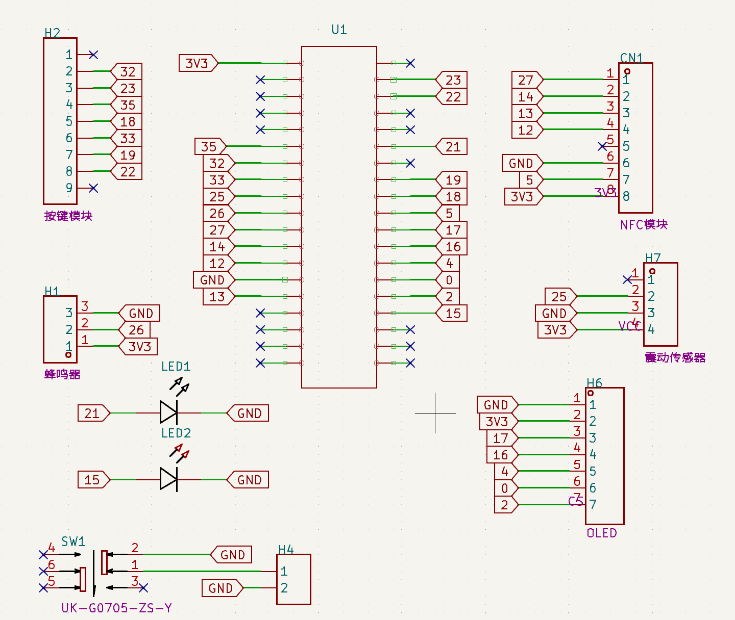Select the 35 label on connector H2
Viewport: 735px width, 620px height.
(126, 105)
